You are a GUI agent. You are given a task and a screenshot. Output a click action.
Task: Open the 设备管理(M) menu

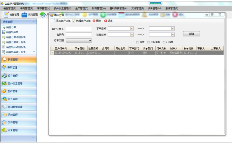click(x=155, y=8)
